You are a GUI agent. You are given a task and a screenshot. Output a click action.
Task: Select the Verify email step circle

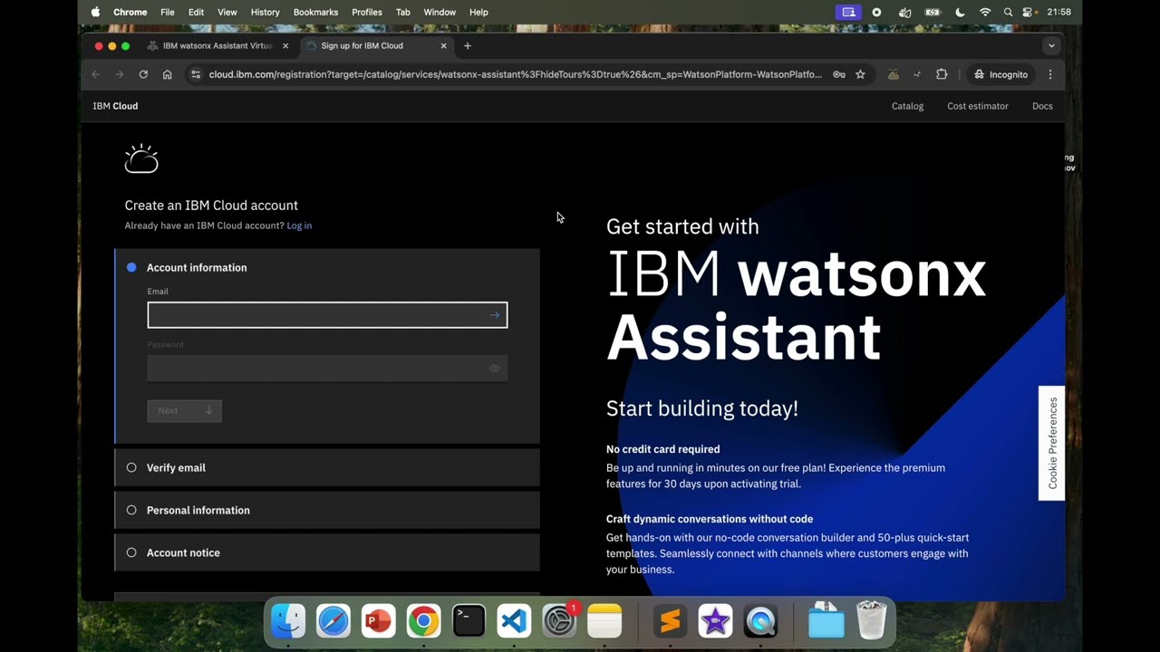(x=131, y=467)
